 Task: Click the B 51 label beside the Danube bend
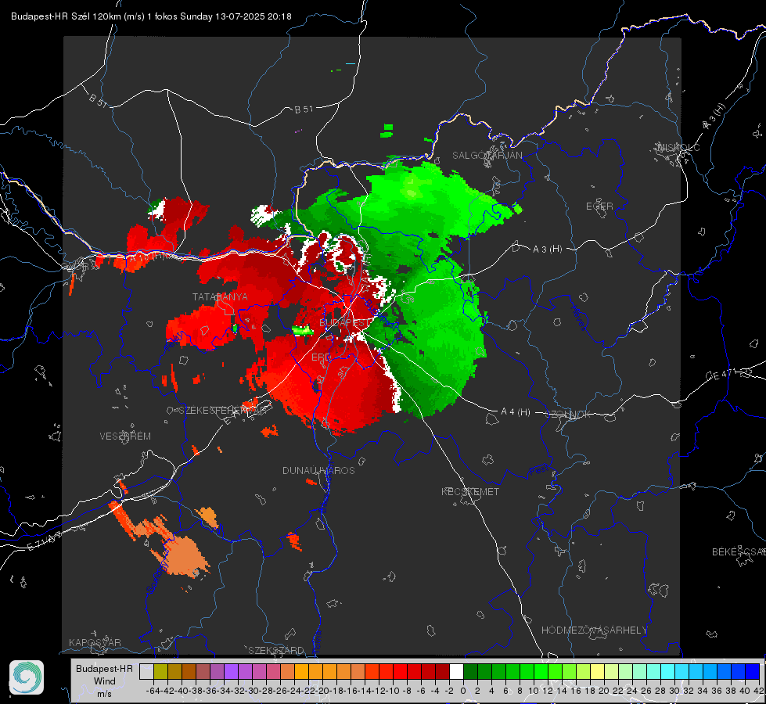(304, 110)
